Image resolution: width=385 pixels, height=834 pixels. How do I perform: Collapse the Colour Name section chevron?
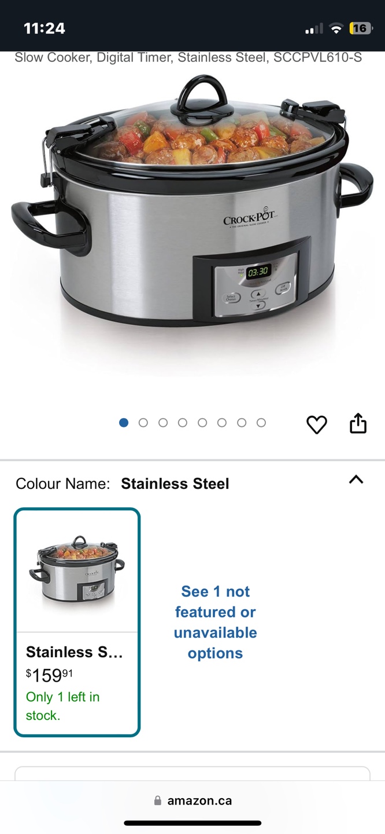click(x=356, y=480)
